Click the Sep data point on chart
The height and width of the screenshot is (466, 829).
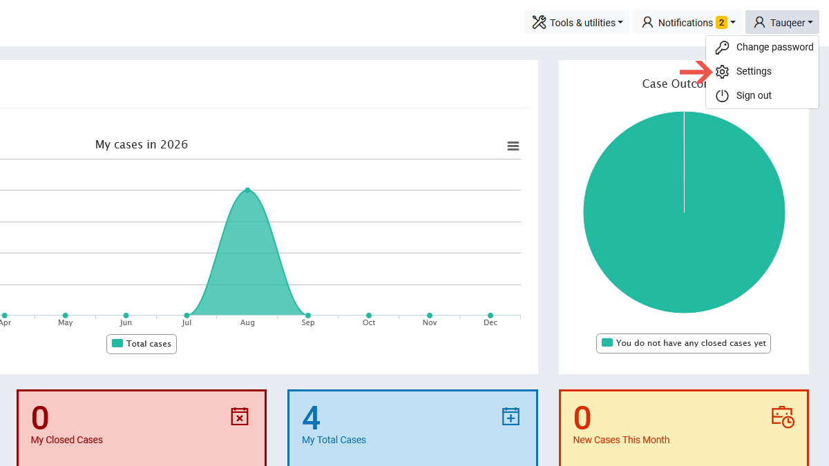[308, 315]
